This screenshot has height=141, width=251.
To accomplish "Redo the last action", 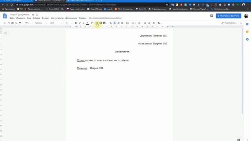I will (x=9, y=23).
